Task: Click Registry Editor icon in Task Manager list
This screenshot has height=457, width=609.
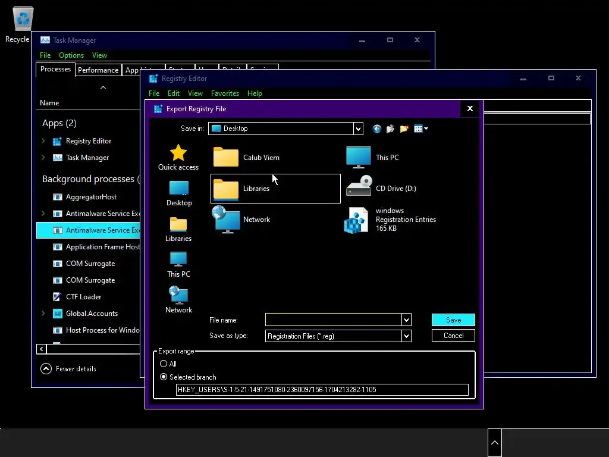Action: pyautogui.click(x=57, y=141)
